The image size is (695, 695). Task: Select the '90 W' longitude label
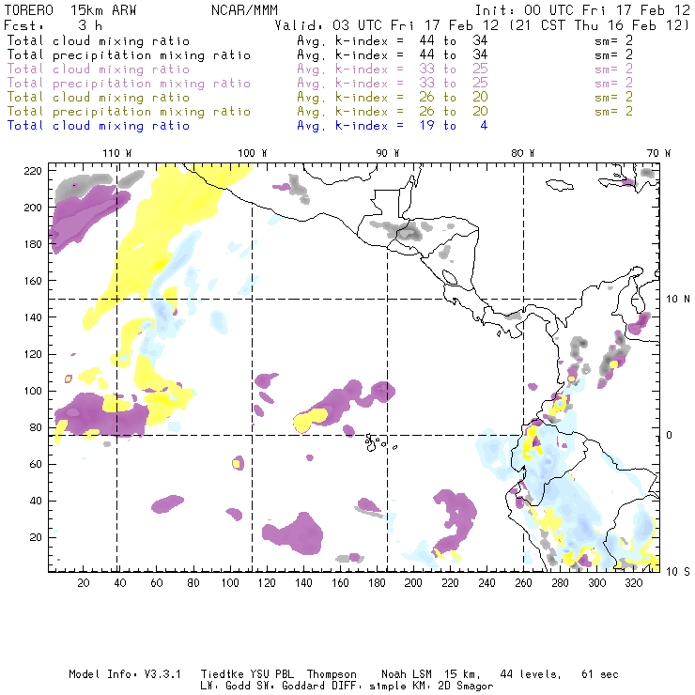(387, 153)
